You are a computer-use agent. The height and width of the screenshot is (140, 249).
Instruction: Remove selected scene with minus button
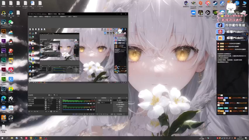(x=32, y=111)
